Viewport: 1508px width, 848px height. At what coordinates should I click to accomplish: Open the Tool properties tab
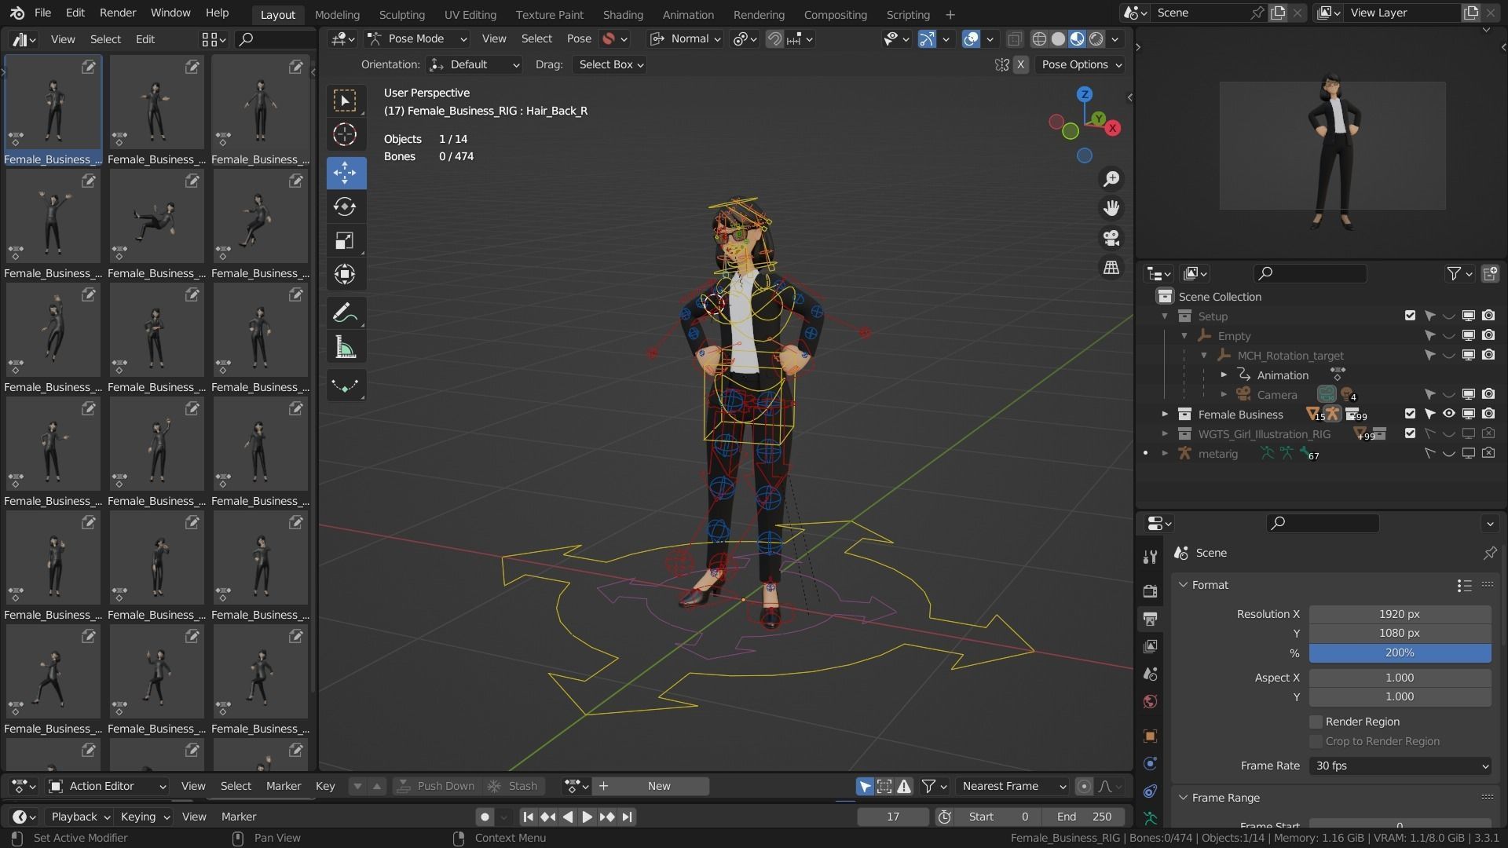point(1151,557)
